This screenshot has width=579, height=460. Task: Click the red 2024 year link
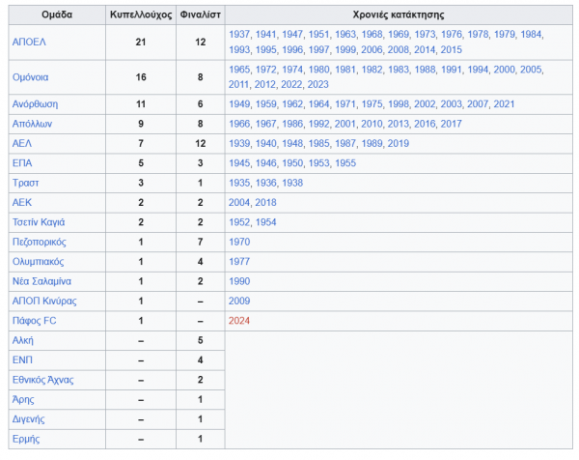[x=239, y=321]
